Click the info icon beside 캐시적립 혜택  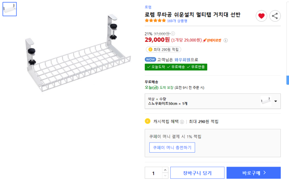coord(182,121)
